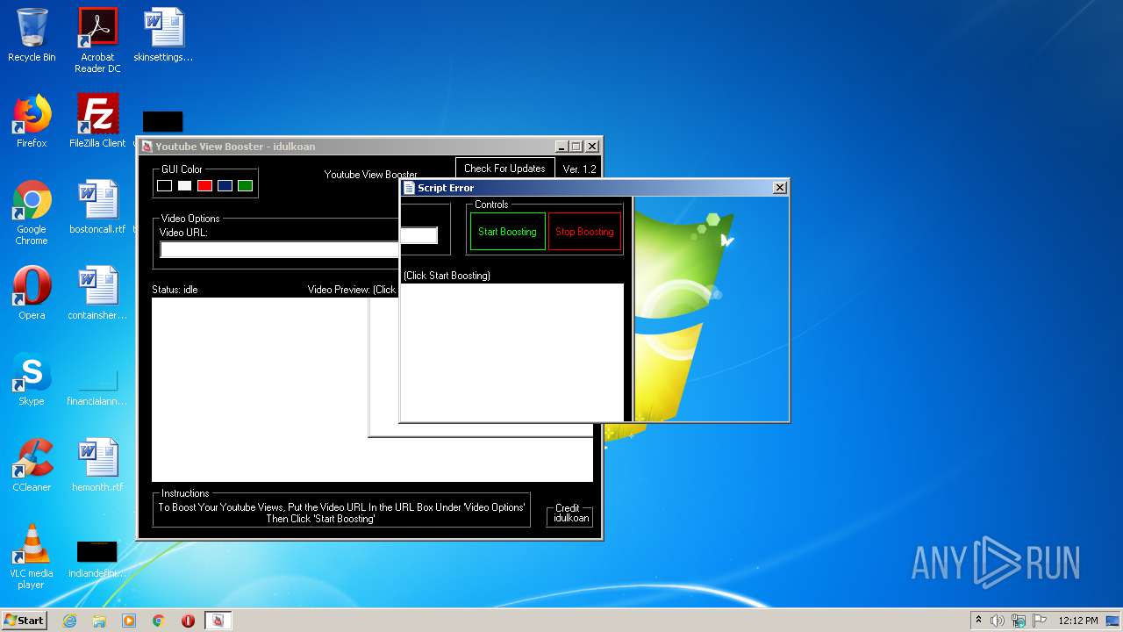The height and width of the screenshot is (632, 1123).
Task: Open the Recycle Bin desktop icon
Action: (x=32, y=35)
